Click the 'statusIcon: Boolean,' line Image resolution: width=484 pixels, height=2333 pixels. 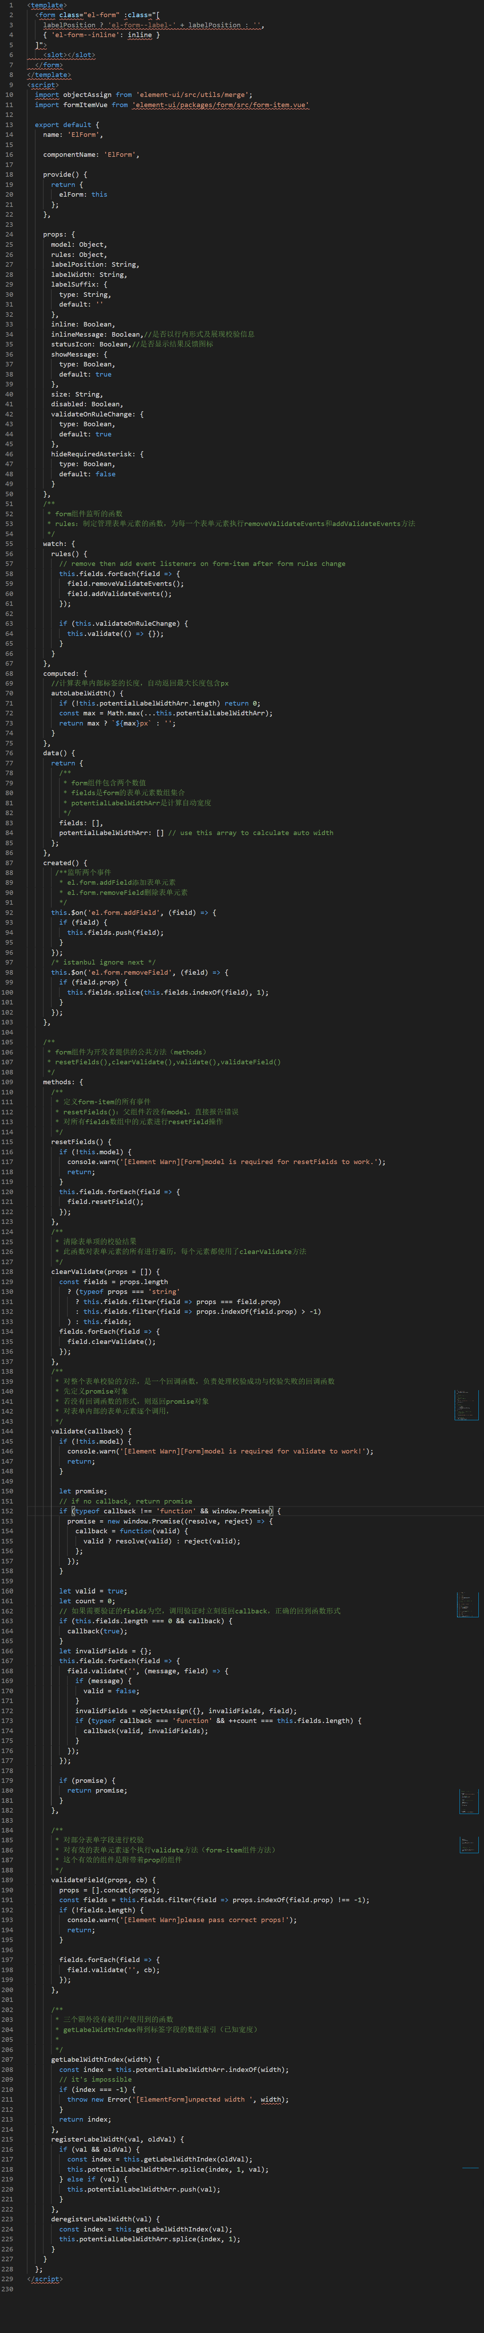(x=91, y=344)
